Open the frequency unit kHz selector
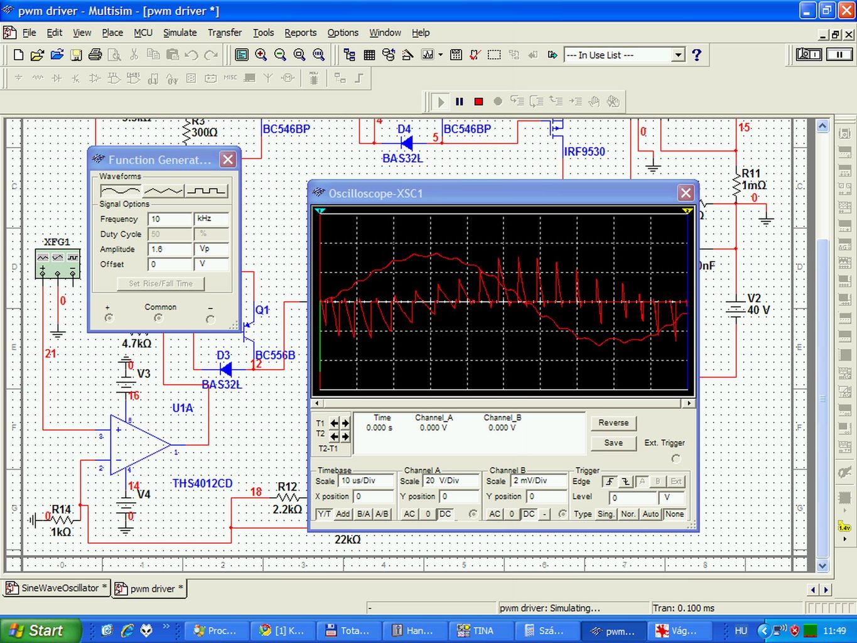Screen dimensions: 857x643 click(x=210, y=219)
